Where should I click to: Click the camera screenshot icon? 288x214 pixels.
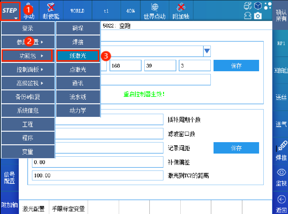258,16
